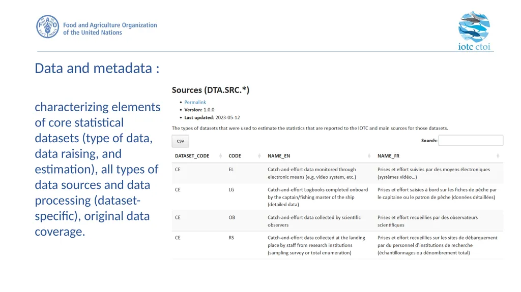The width and height of the screenshot is (521, 292).
Task: Focus the Search input field
Action: click(471, 140)
